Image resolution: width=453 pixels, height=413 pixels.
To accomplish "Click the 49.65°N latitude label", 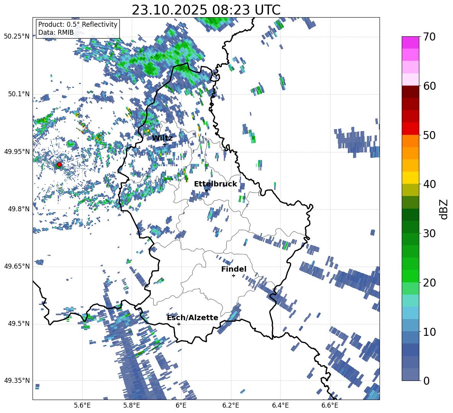I will tap(17, 266).
